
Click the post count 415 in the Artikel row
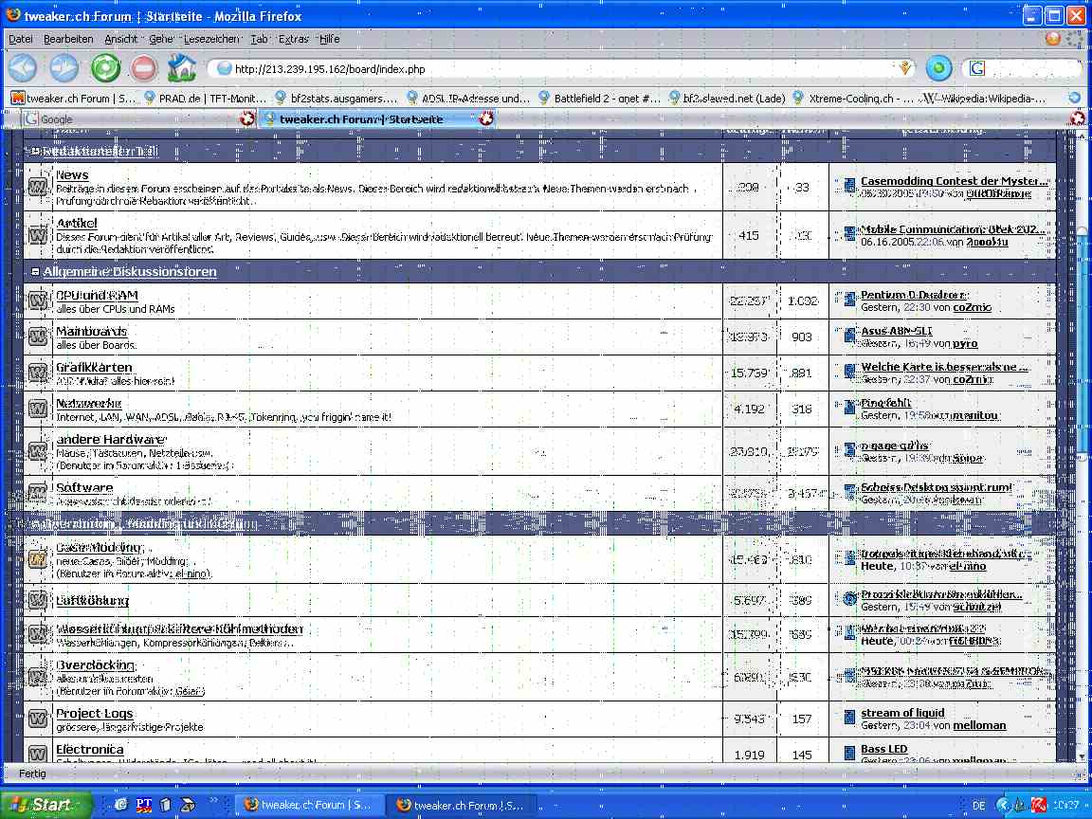[749, 235]
